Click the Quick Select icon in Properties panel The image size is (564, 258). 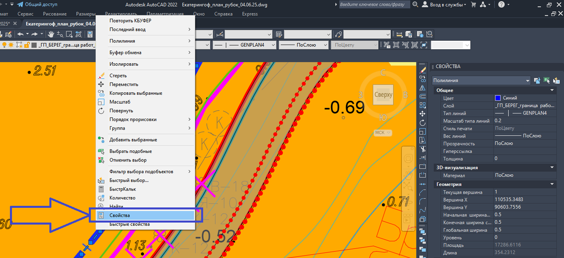(556, 80)
